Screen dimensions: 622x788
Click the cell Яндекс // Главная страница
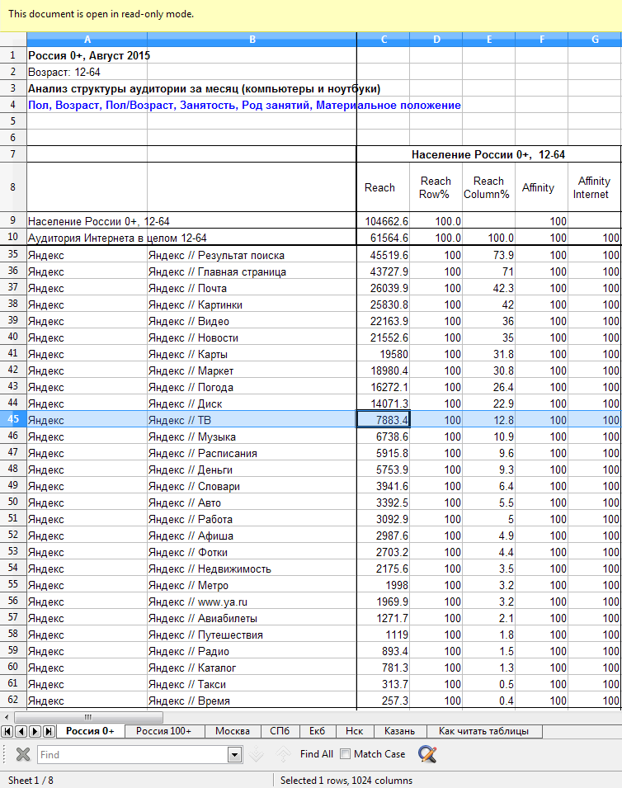click(252, 271)
